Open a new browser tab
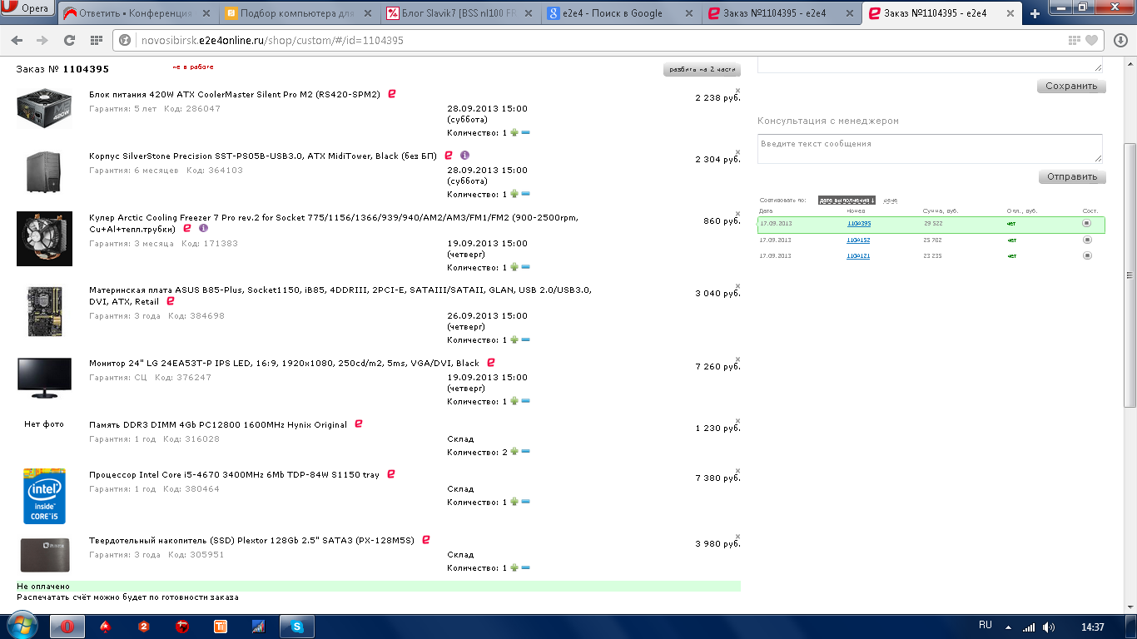This screenshot has height=639, width=1137. point(1035,13)
